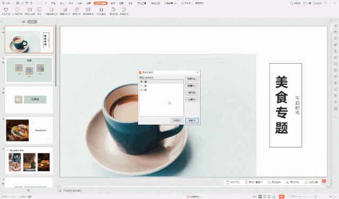Viewport: 339px width, 199px height.
Task: Select the second custom show list entry
Action: click(161, 86)
